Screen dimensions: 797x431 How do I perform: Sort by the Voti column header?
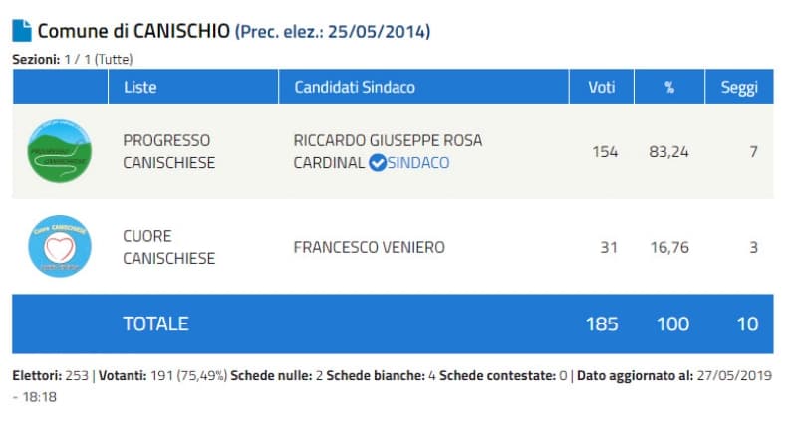tap(599, 87)
